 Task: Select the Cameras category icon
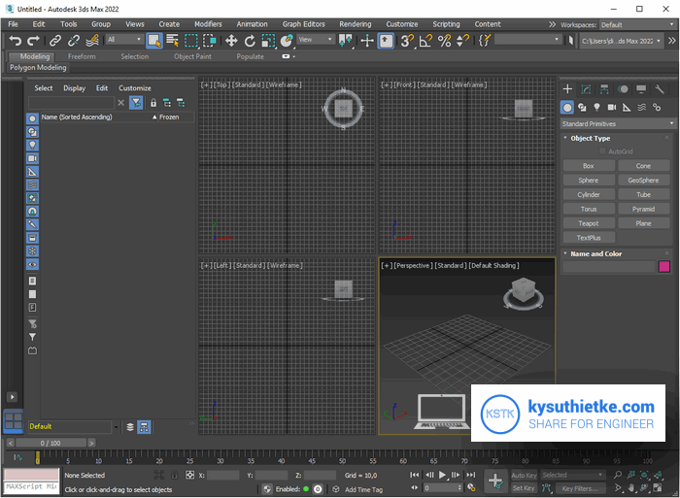611,107
